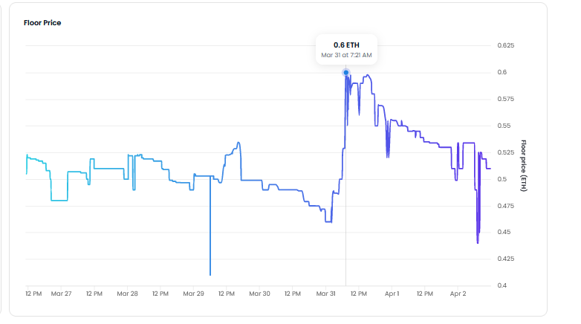Select the Apr 1 x-axis date label
Viewport: 581px width, 324px height.
pyautogui.click(x=392, y=294)
